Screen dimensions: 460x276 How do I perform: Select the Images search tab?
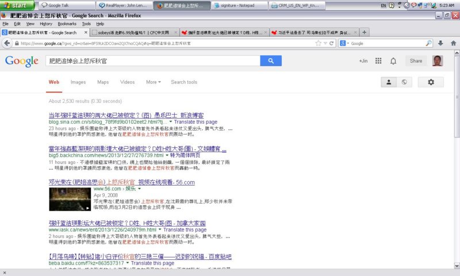[78, 82]
